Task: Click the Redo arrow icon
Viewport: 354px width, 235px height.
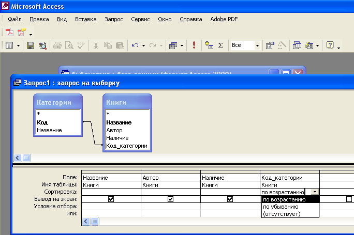Action: coord(153,45)
